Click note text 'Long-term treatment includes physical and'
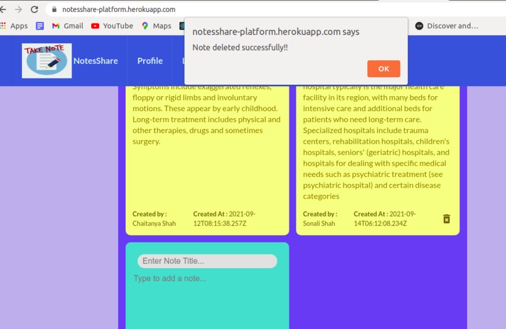This screenshot has width=506, height=329. point(207,119)
